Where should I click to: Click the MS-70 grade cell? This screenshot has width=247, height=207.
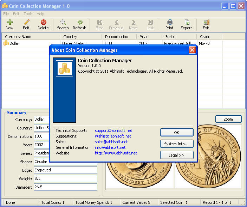[x=204, y=43]
